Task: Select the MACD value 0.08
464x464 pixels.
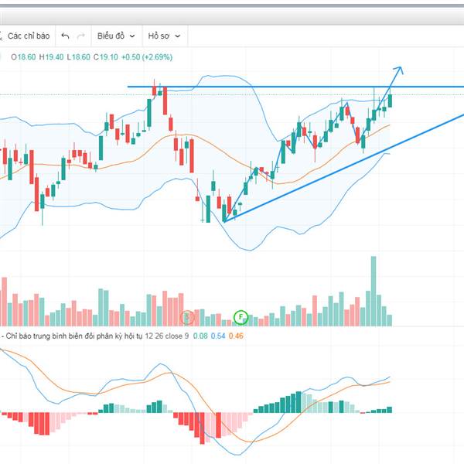Action: pyautogui.click(x=200, y=336)
